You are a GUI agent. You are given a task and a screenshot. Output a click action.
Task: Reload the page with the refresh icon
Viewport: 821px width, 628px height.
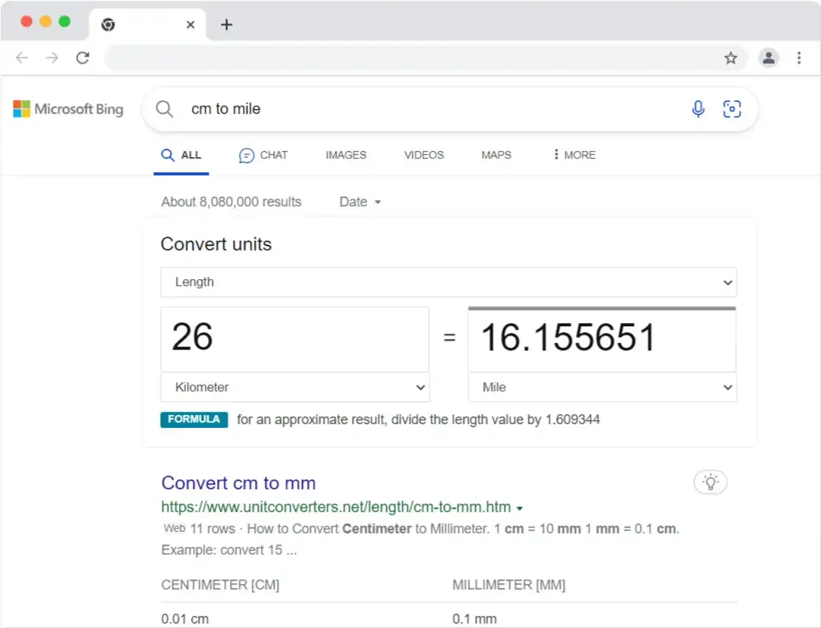tap(83, 58)
